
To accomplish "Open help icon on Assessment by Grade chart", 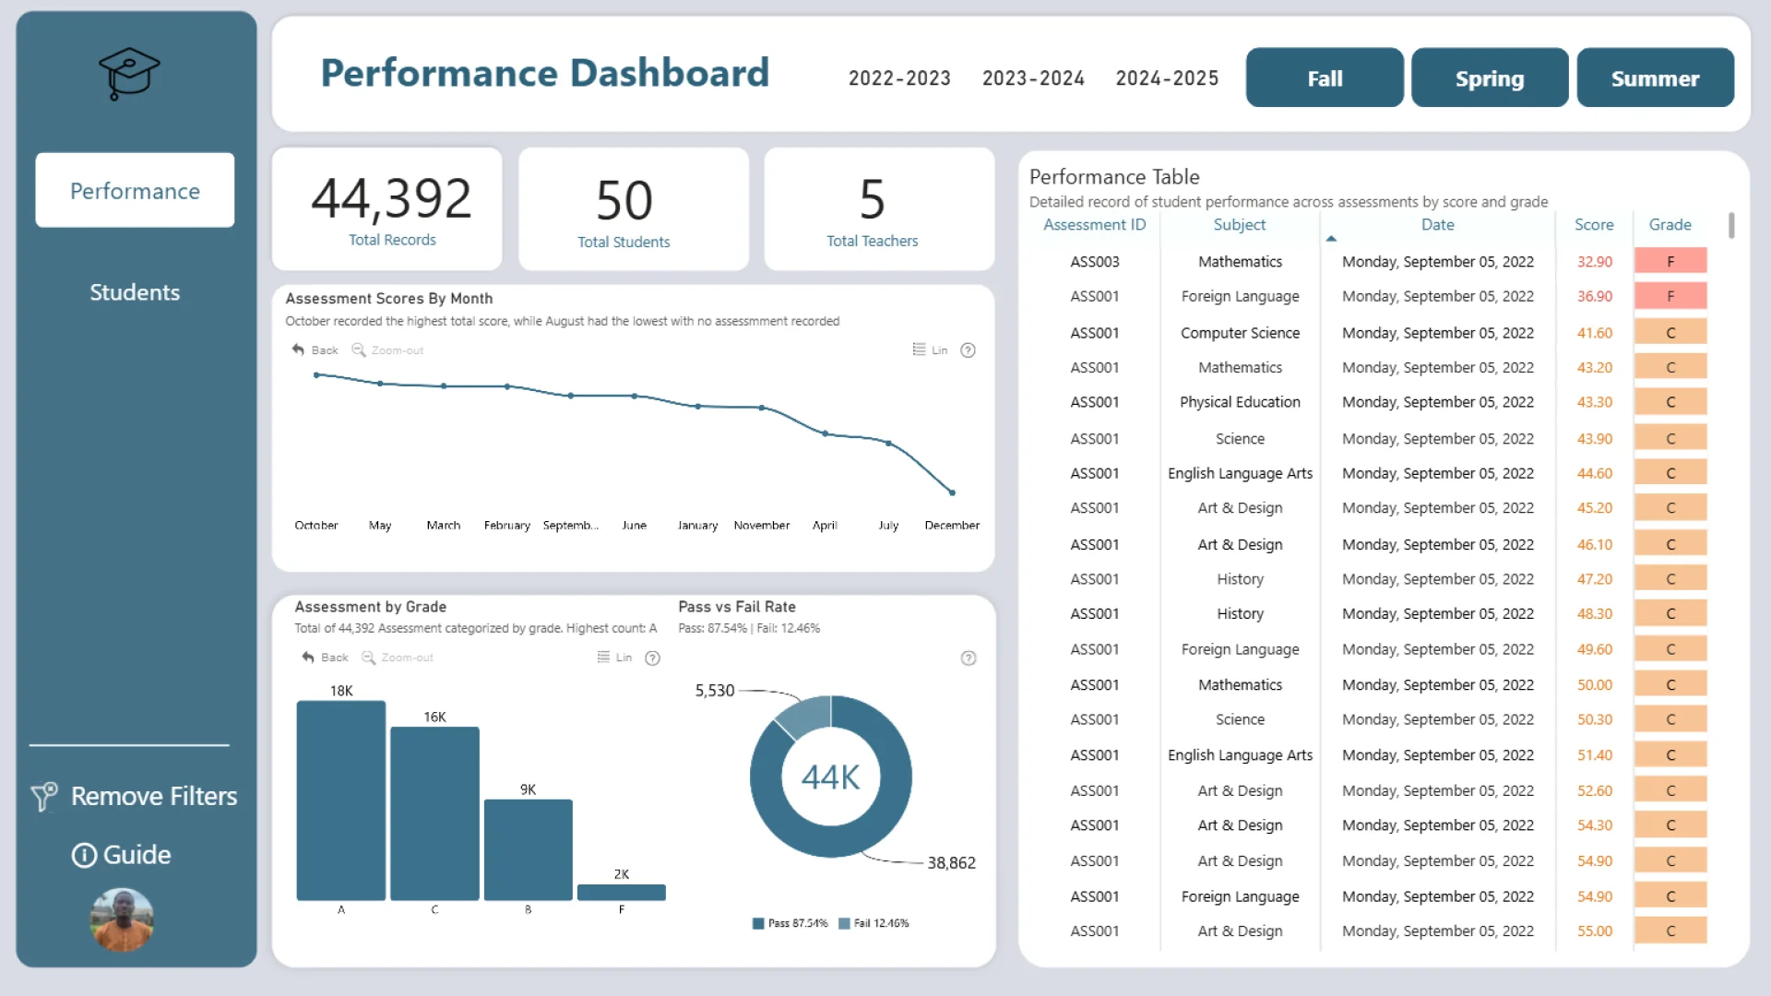I will (652, 658).
